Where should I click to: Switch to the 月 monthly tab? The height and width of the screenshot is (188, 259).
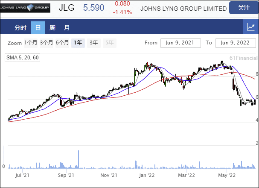67,28
